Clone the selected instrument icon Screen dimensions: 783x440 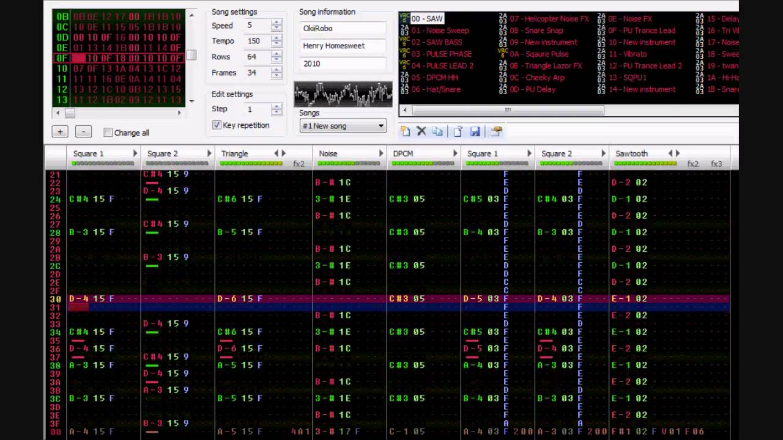pyautogui.click(x=437, y=131)
